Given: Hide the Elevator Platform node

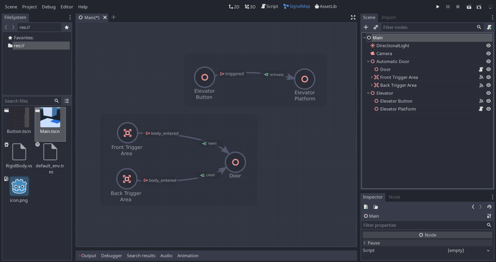Looking at the screenshot, I should click(488, 109).
